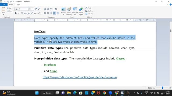Click the Paste clipboard icon
The height and width of the screenshot is (96, 172).
[3, 9]
